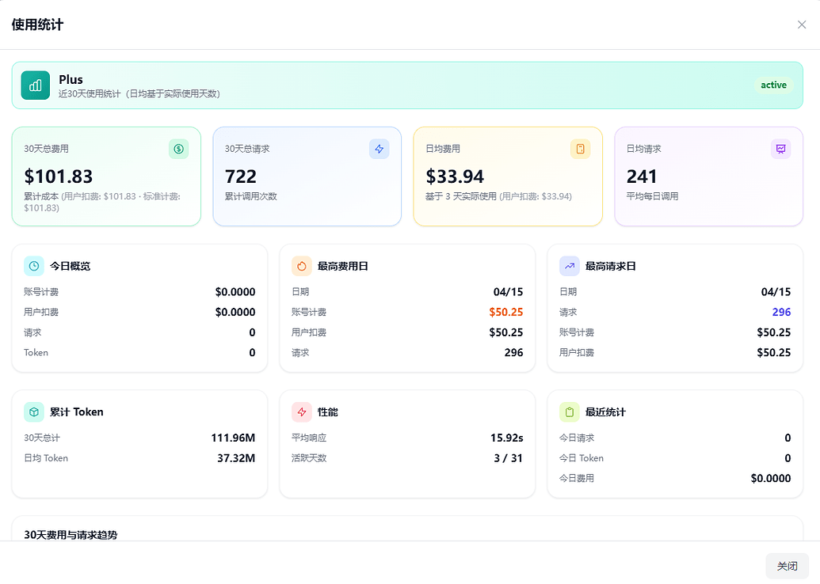Click the purple chart icon on 日均请求 card

click(x=780, y=149)
